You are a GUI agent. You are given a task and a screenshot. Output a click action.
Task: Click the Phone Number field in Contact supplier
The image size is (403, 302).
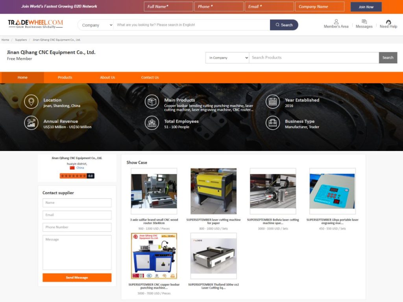click(77, 227)
